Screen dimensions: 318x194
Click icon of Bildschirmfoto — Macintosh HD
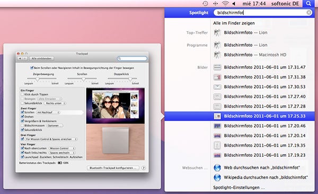[x=217, y=55]
